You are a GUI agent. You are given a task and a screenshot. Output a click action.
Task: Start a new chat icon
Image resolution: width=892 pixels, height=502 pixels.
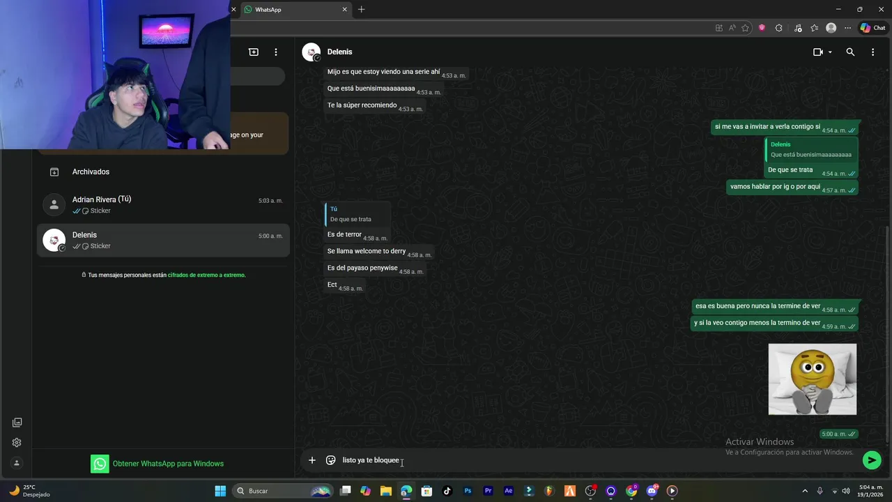pos(254,52)
